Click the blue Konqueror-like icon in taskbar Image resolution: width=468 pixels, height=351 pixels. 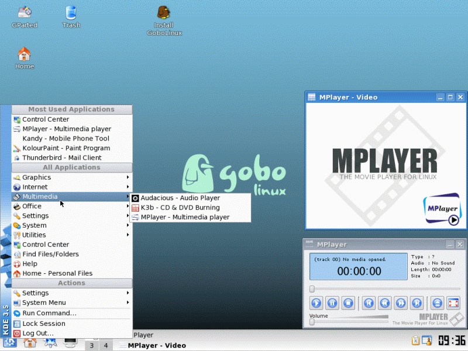pyautogui.click(x=50, y=343)
